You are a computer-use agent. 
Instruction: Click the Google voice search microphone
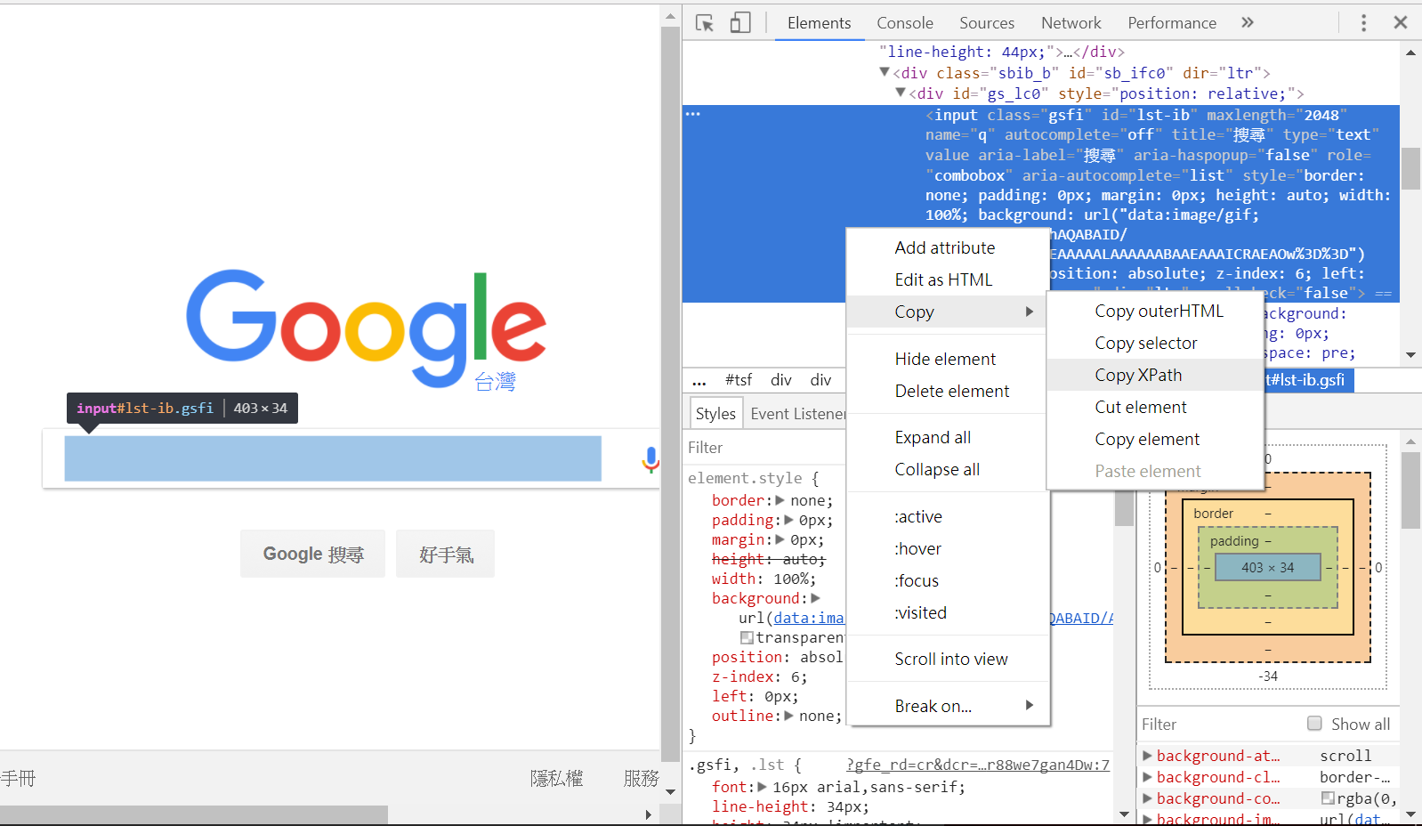click(651, 459)
